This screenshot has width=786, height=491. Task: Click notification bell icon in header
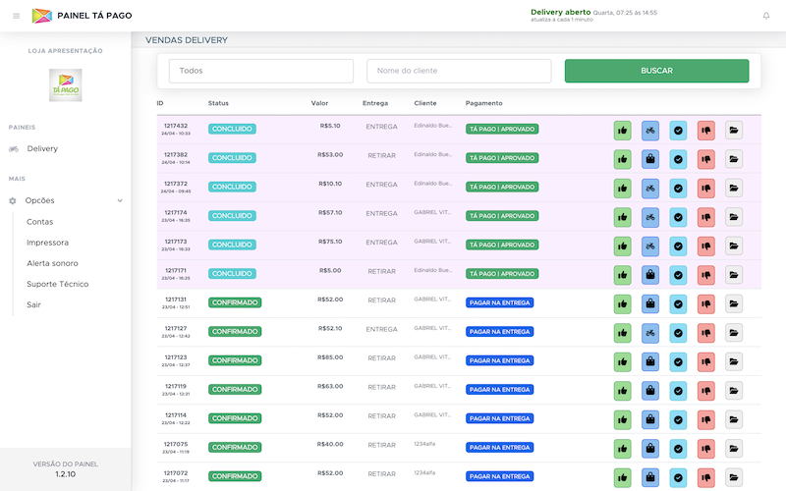766,16
